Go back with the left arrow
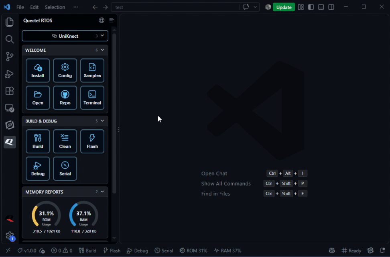Screen dimensions: 390x257 [95, 7]
